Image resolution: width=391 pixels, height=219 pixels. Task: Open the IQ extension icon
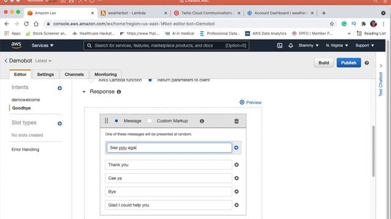coord(354,24)
